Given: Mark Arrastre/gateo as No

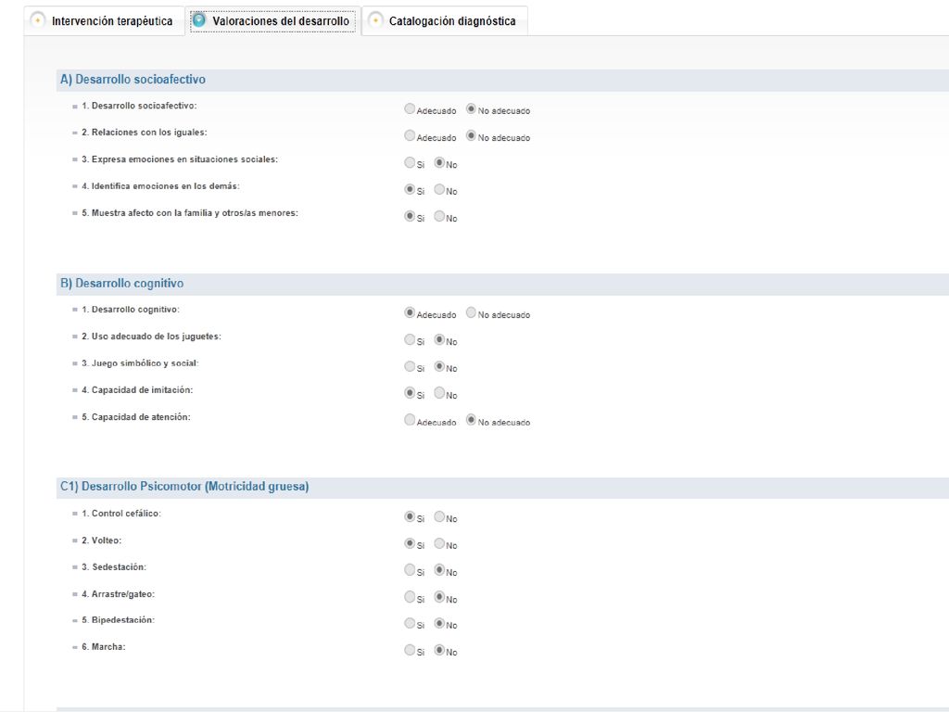Looking at the screenshot, I should [439, 597].
